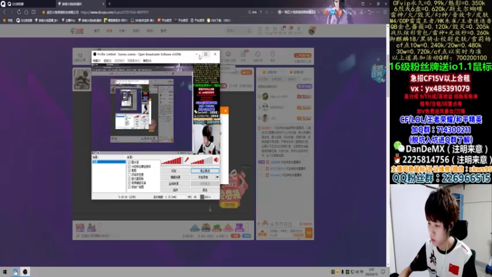Open the Scene Collection menu in OBS
This screenshot has height=277, width=492.
click(x=133, y=60)
